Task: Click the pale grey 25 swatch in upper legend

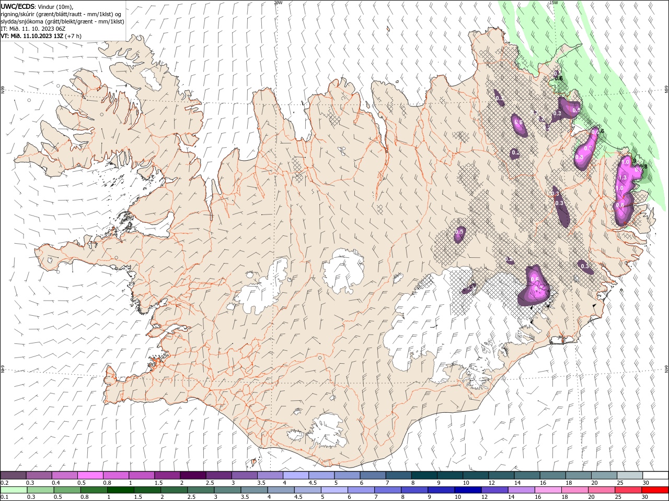Action: (x=629, y=475)
